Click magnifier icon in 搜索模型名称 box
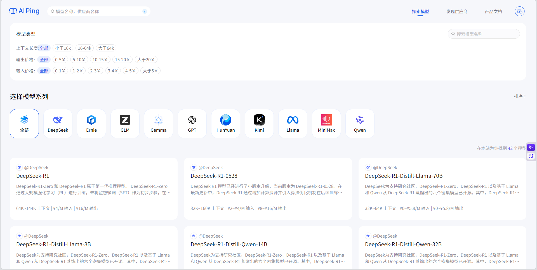Screen dimensions: 537x270 (x=453, y=34)
